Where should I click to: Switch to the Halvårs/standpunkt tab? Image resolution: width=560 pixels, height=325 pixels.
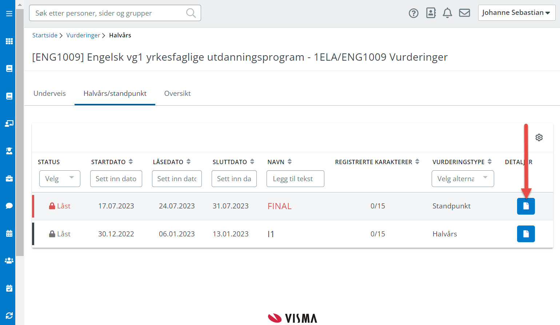point(115,93)
